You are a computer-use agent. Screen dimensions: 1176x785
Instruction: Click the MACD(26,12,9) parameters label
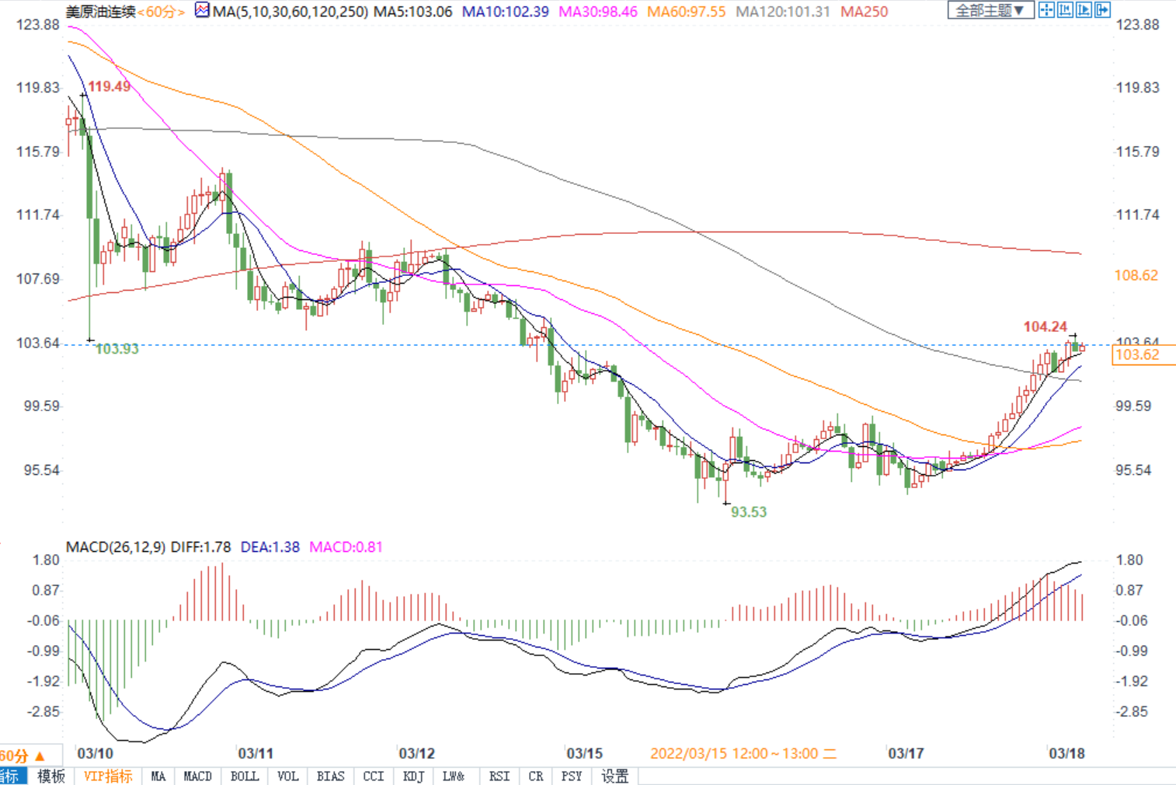point(116,547)
